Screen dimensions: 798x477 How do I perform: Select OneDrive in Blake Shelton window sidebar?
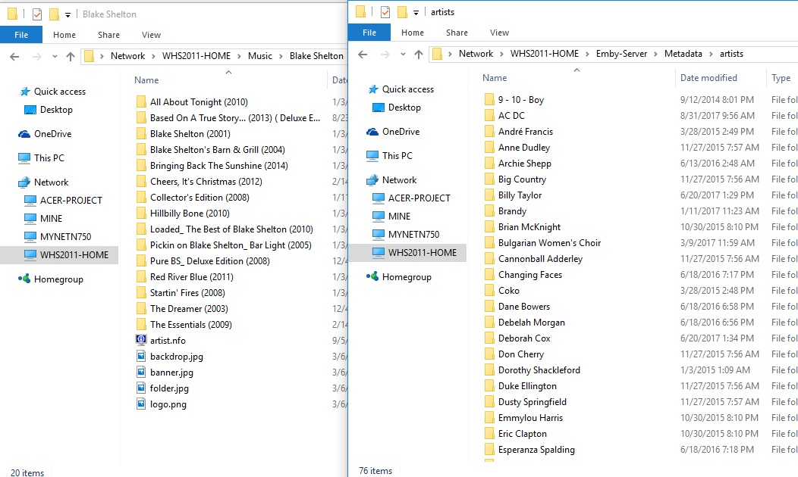click(52, 134)
